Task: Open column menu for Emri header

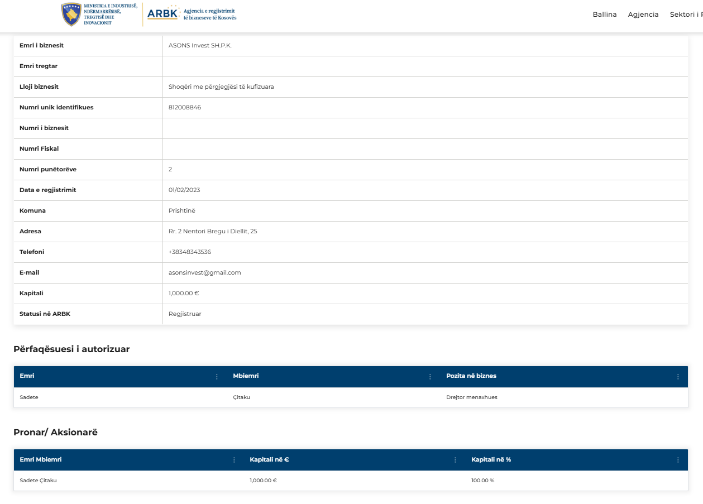Action: point(217,377)
